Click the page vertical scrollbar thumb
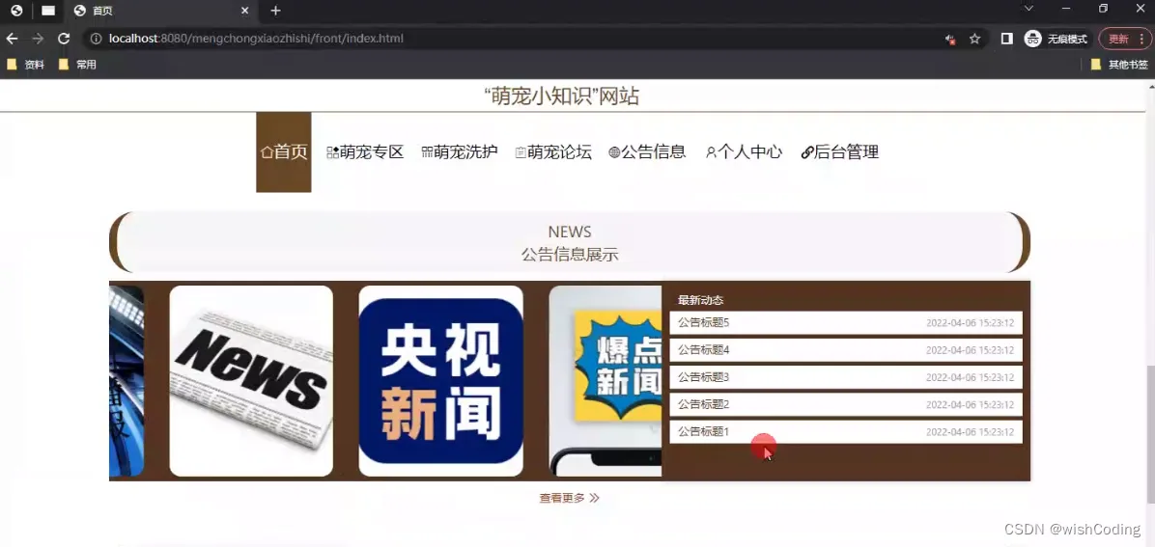The image size is (1155, 547). (1150, 434)
